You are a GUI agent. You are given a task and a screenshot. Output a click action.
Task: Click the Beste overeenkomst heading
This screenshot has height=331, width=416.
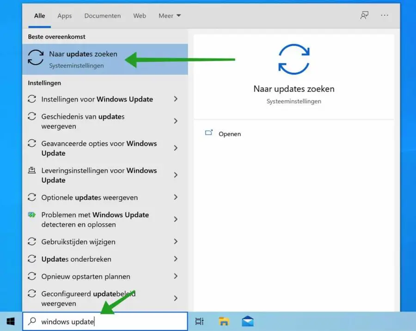tap(56, 36)
